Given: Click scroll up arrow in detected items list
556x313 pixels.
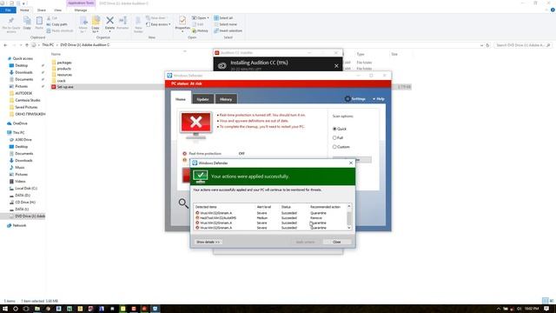Looking at the screenshot, I should pos(349,206).
